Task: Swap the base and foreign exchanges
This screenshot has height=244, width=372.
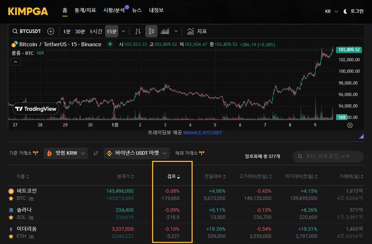Action: (96, 153)
